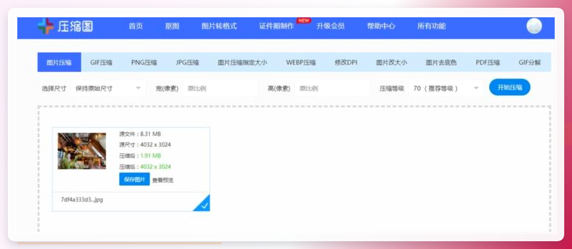Open 证件照制作 page
572x249 pixels.
click(276, 26)
